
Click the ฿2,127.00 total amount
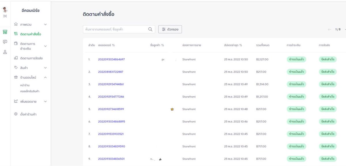coord(262,59)
